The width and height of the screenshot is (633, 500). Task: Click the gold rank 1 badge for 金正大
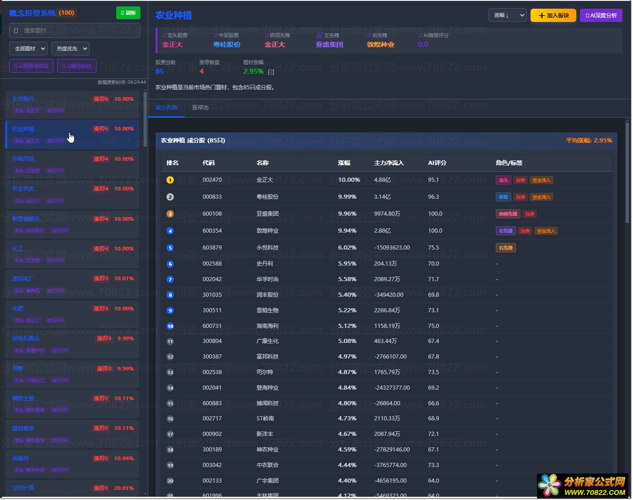(x=170, y=180)
